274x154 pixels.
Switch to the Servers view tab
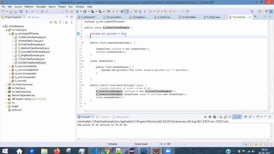[33, 17]
